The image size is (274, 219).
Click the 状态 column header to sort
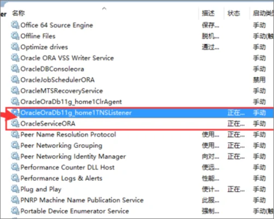(234, 13)
